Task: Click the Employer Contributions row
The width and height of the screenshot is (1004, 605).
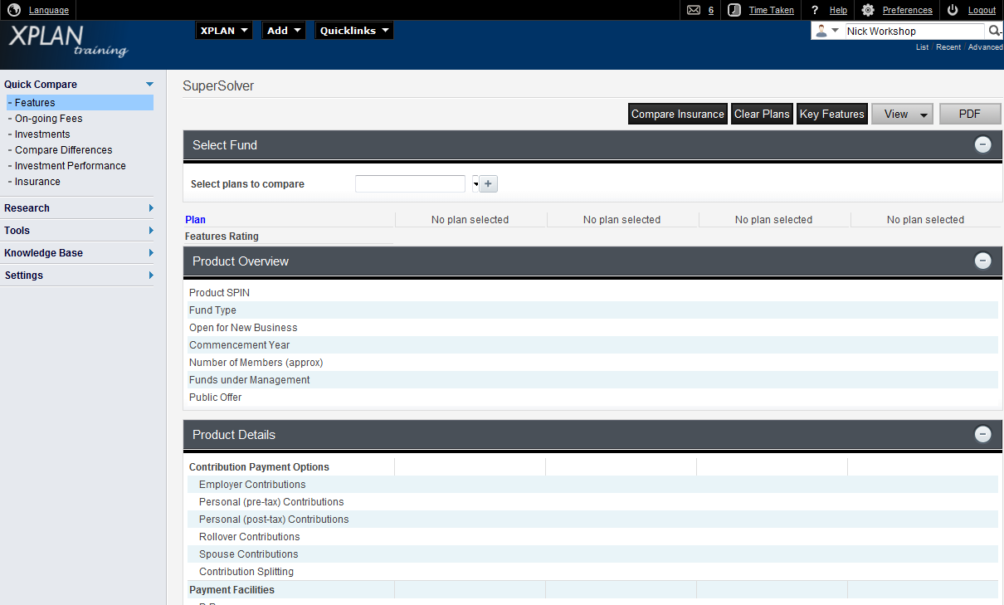Action: pos(593,485)
